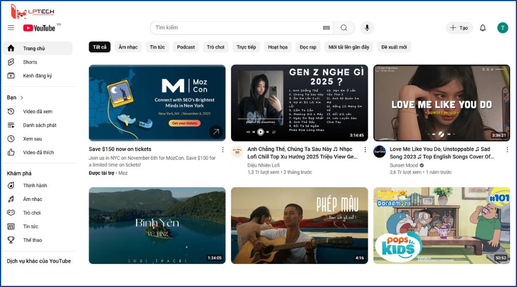Click the Trang chủ home icon
The width and height of the screenshot is (517, 287).
point(11,48)
